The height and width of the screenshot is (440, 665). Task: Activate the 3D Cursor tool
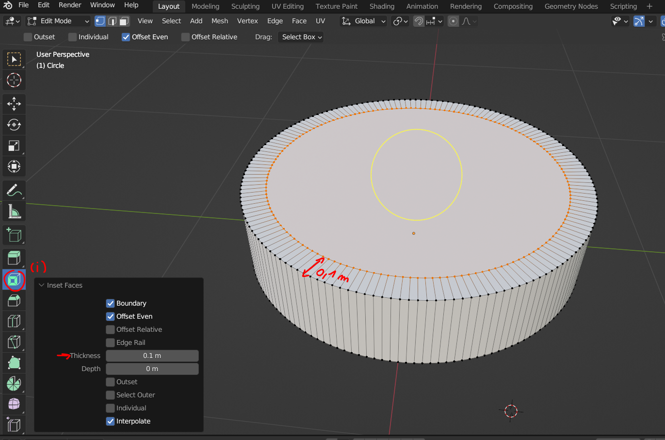point(14,80)
